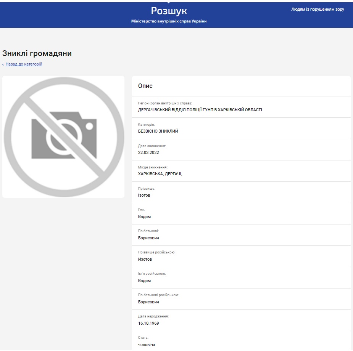Screen dimensions: 353x351
Task: Select the birth date 16.10.1969
Action: tap(148, 323)
